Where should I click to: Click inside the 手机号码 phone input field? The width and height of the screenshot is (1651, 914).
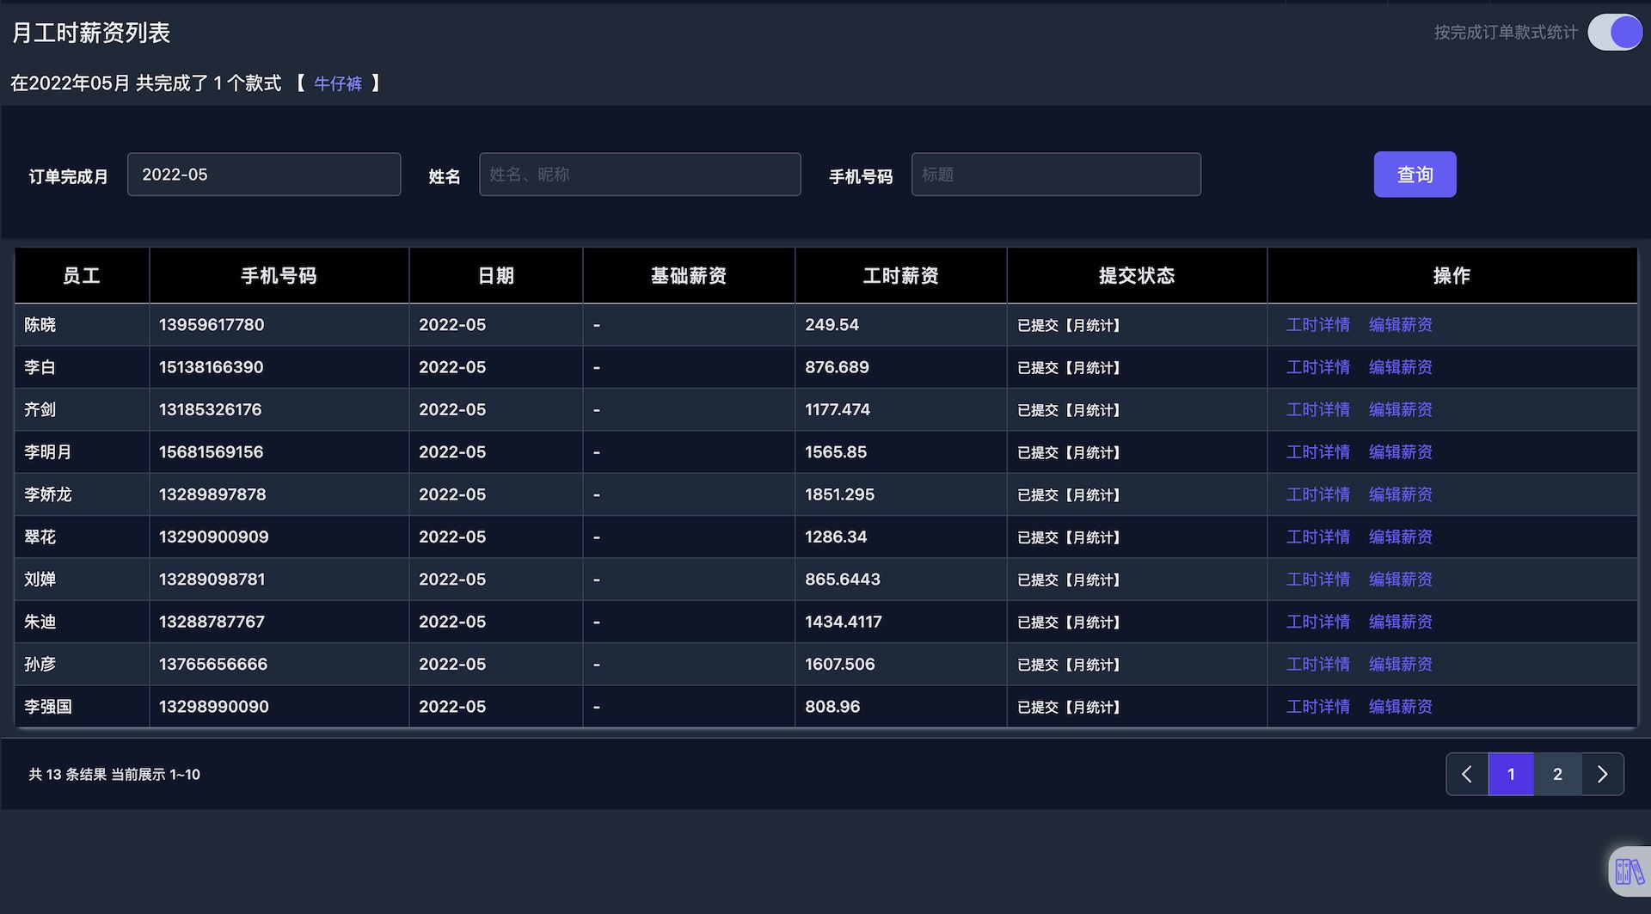[1056, 174]
